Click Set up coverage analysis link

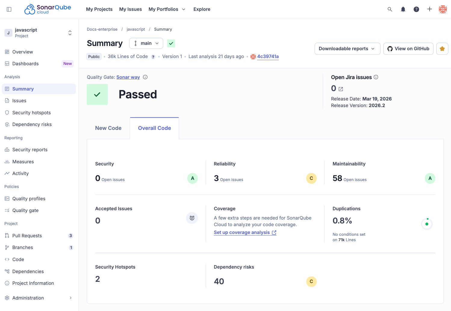coord(245,232)
